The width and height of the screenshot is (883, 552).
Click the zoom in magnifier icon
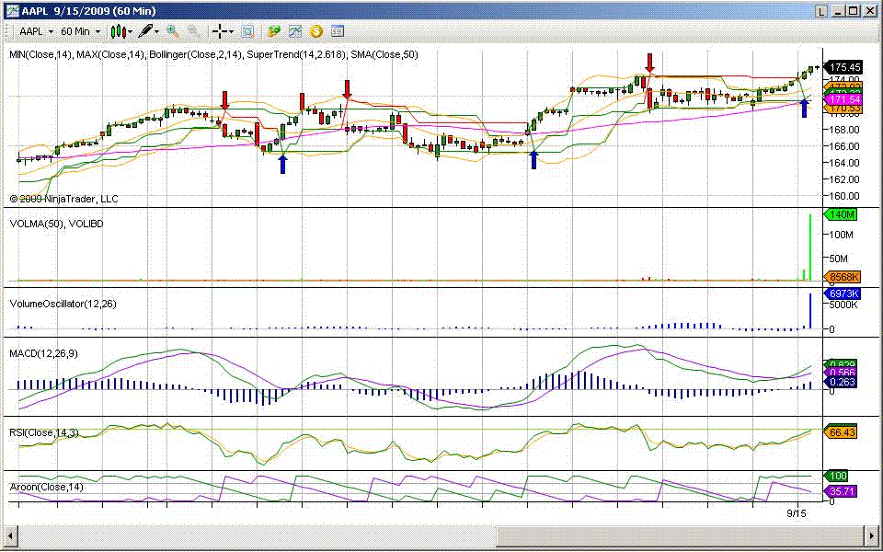point(172,31)
